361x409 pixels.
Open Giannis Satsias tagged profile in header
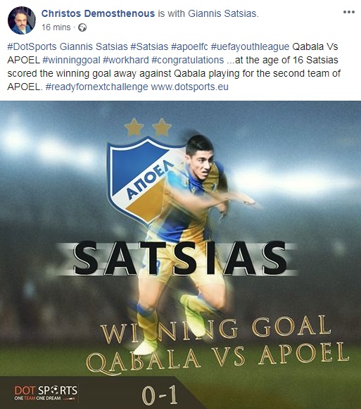(222, 13)
